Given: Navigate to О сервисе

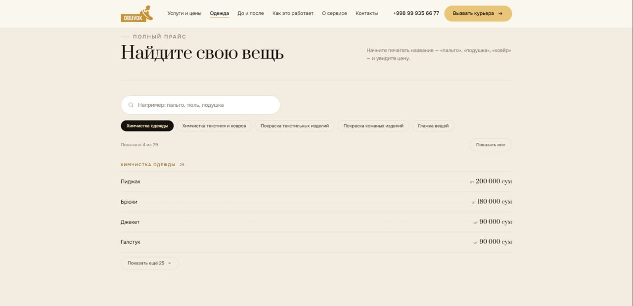Looking at the screenshot, I should click(334, 13).
